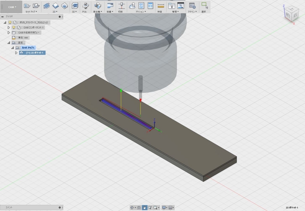Select the 2D pocket toolbar icon
The width and height of the screenshot is (305, 211).
coord(65,6)
